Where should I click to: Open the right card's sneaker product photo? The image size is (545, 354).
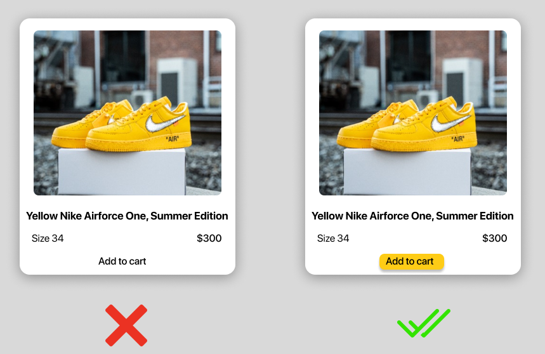[413, 113]
